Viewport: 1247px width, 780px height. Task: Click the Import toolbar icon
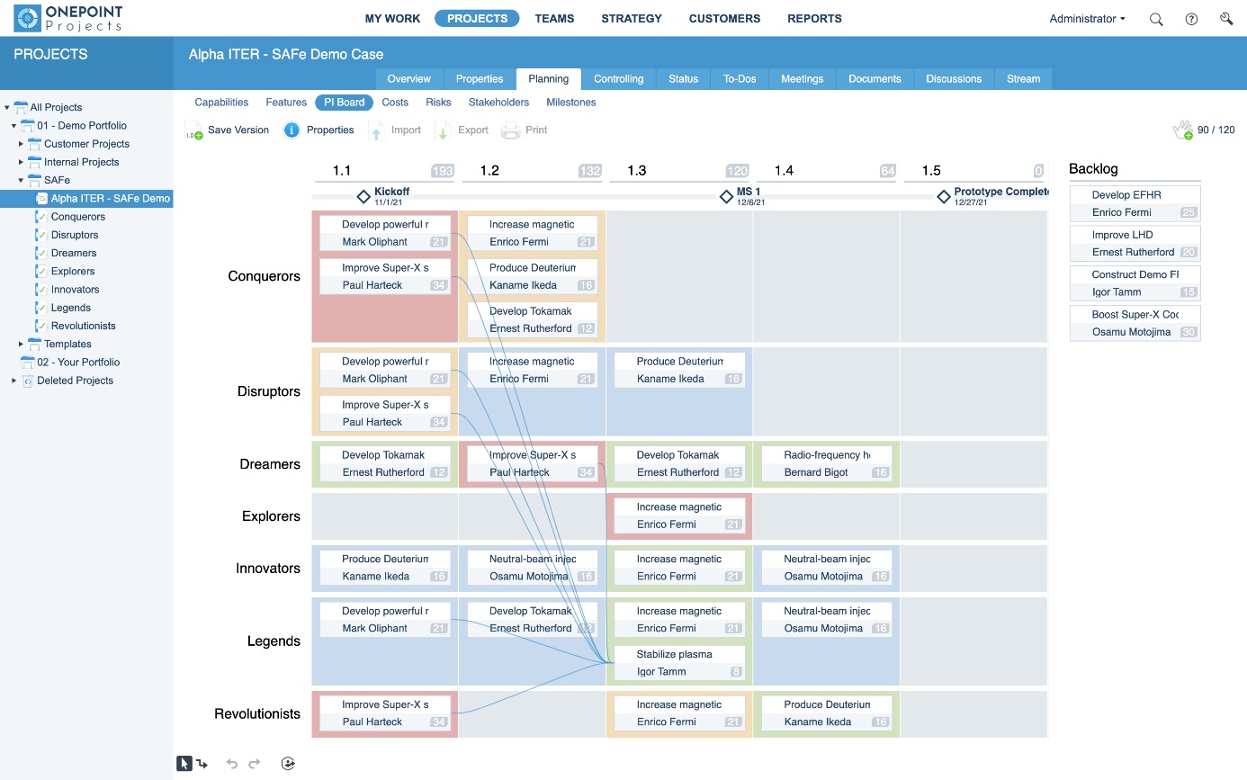[x=377, y=131]
